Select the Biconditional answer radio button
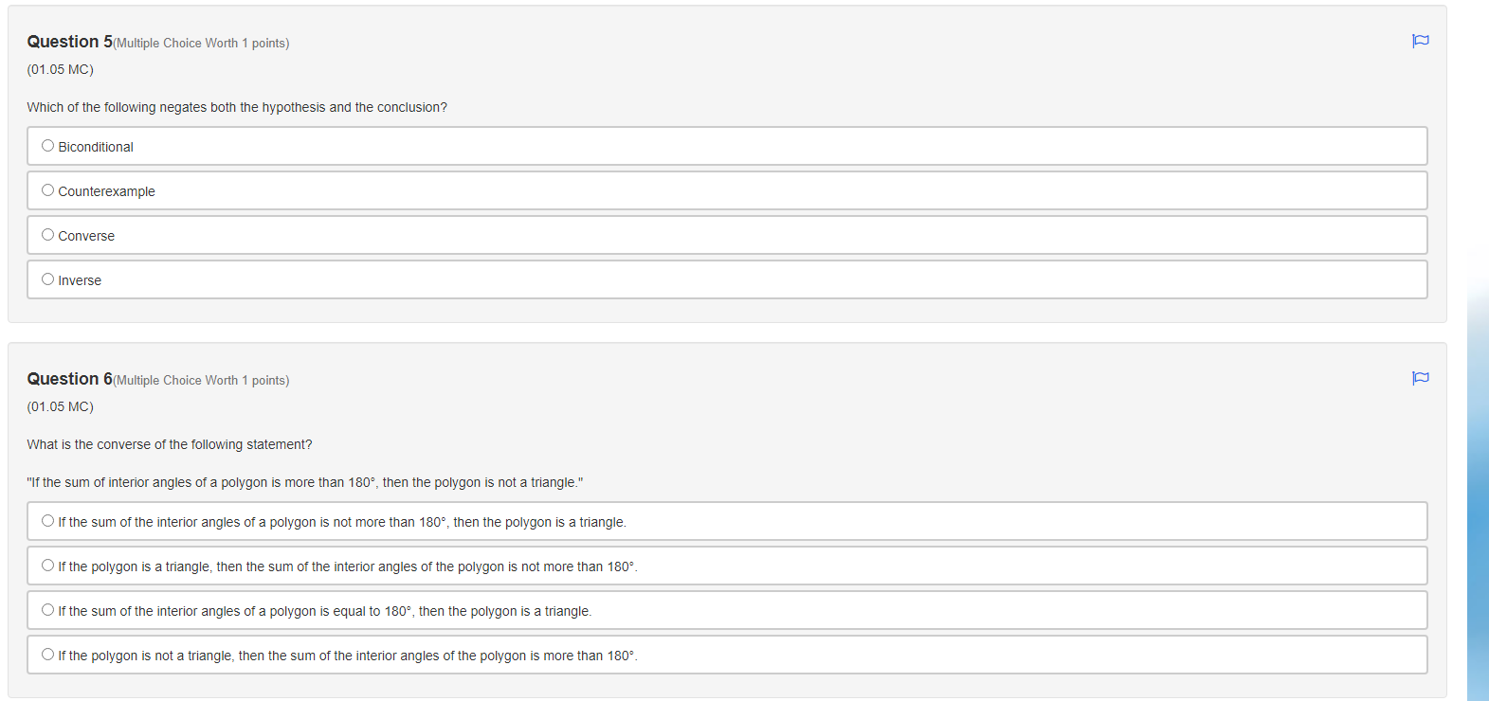 pos(48,146)
